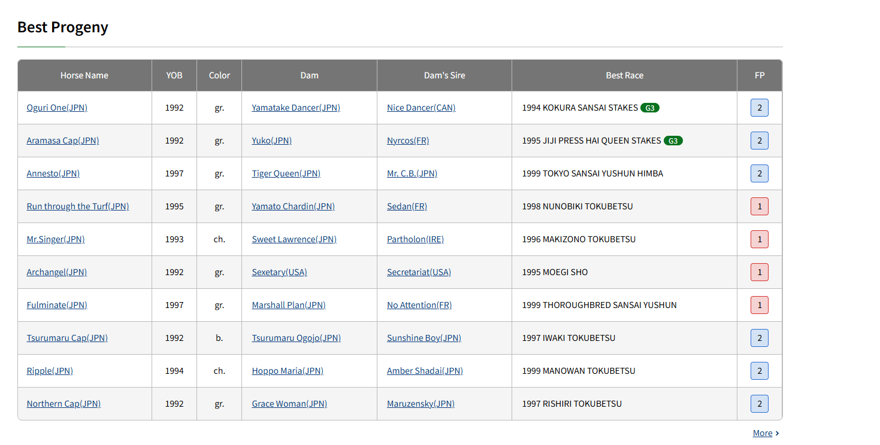Open Archangel(JPN) horse link
This screenshot has height=445, width=880.
click(x=57, y=272)
